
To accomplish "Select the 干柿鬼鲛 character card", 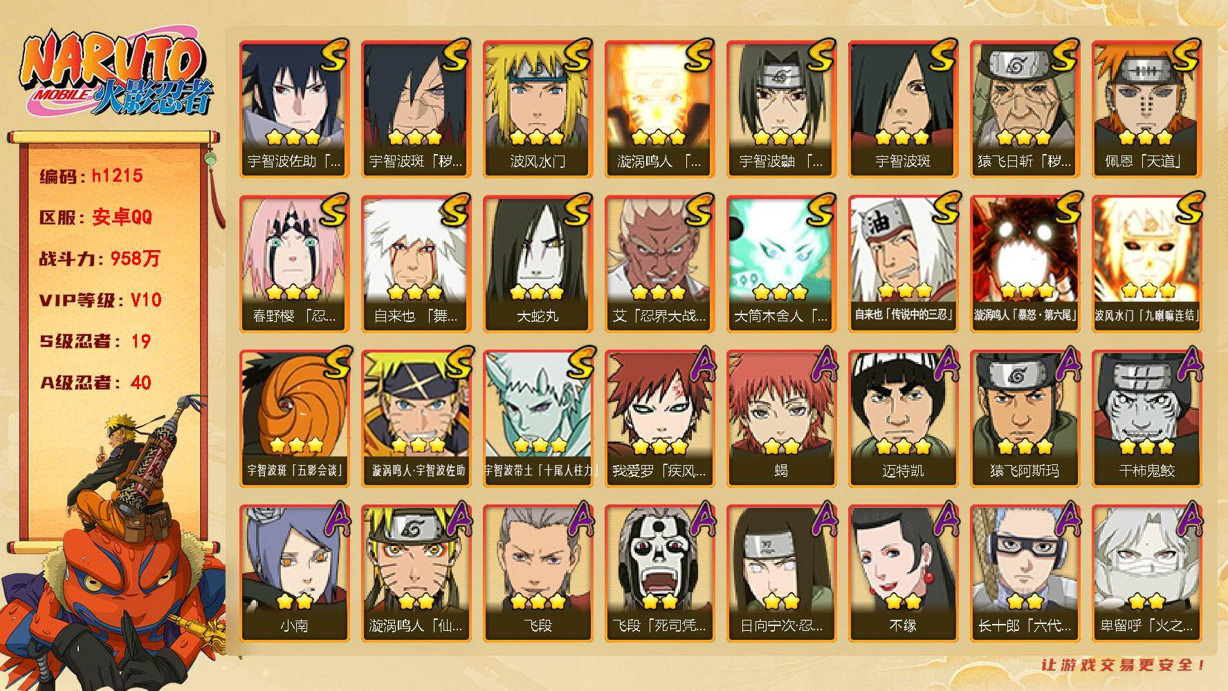I will click(1146, 419).
